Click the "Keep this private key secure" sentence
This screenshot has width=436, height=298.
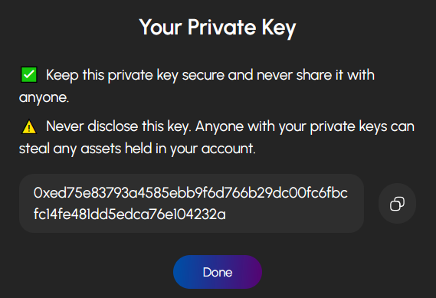pos(197,86)
